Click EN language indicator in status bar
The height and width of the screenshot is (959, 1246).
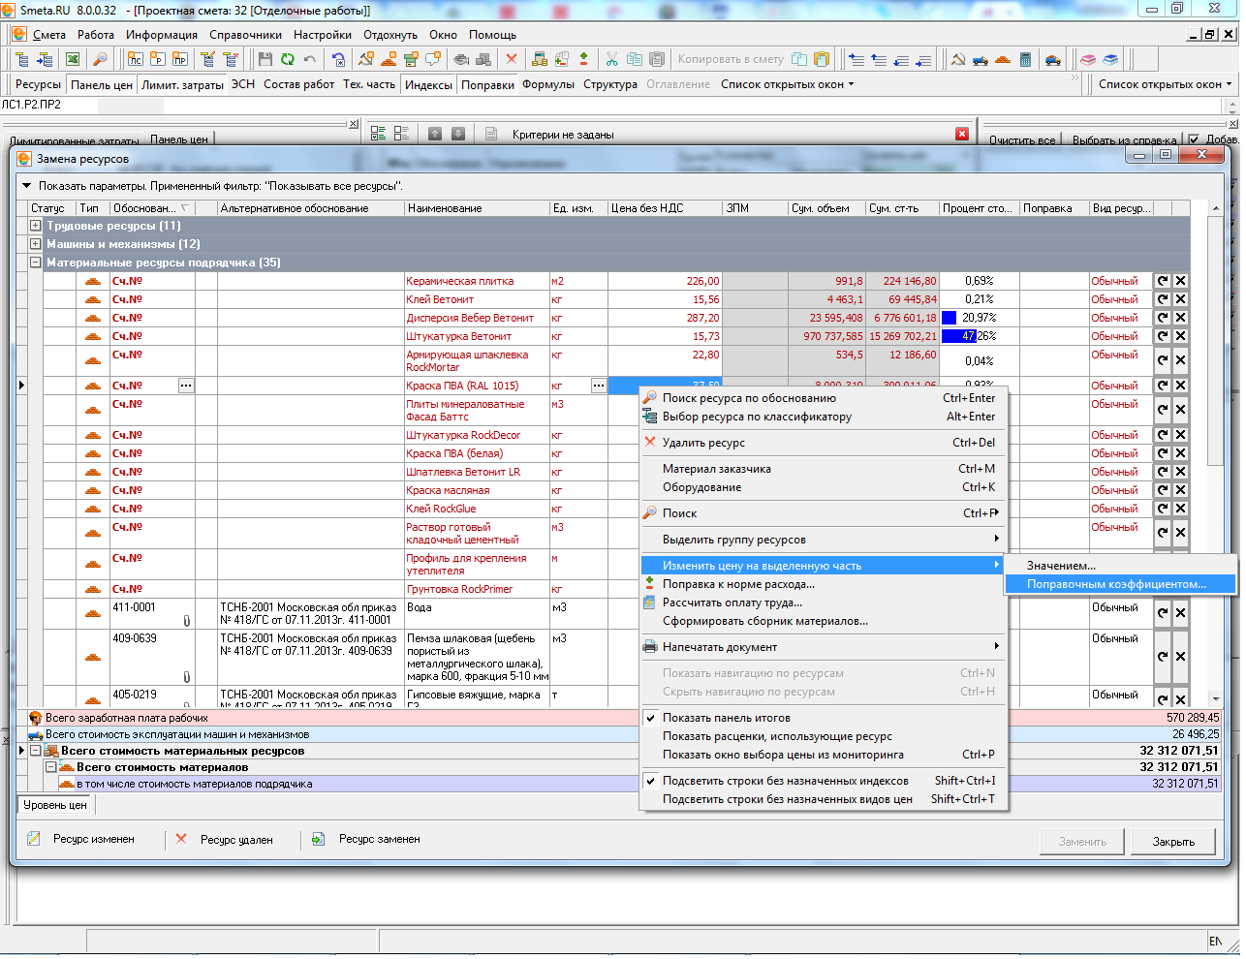pyautogui.click(x=1215, y=941)
